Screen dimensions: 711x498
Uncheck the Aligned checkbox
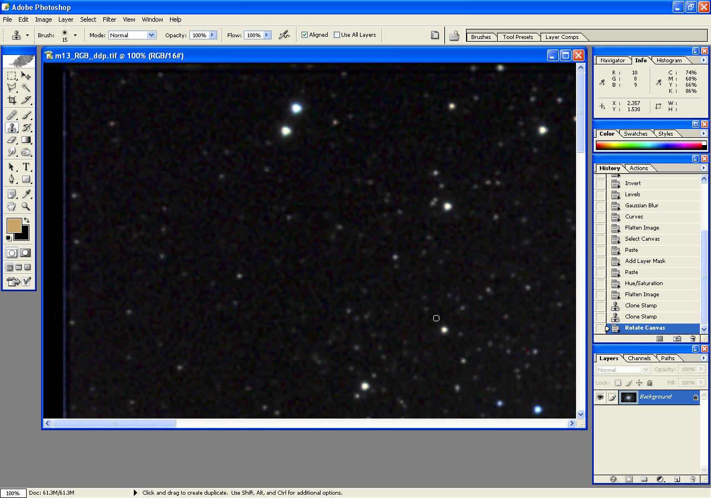coord(305,35)
